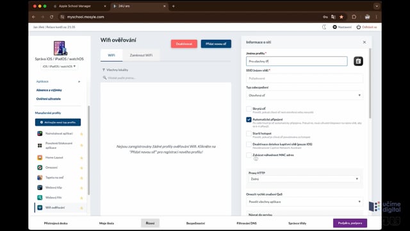Reload the page in browser
410x231 pixels.
pos(51,17)
